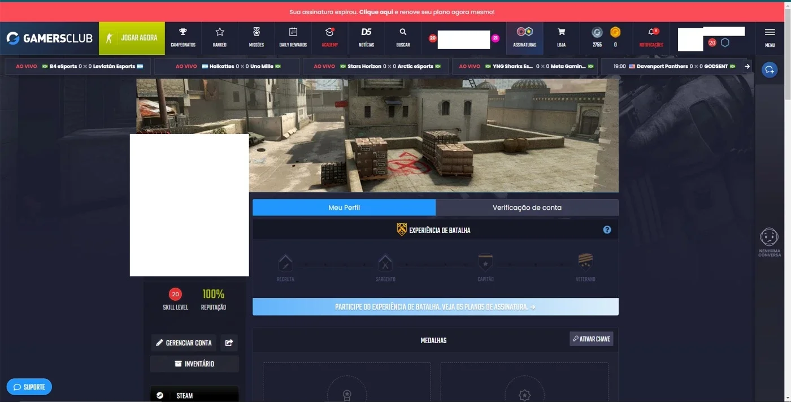Advance live matches ticker with arrow

[x=747, y=66]
